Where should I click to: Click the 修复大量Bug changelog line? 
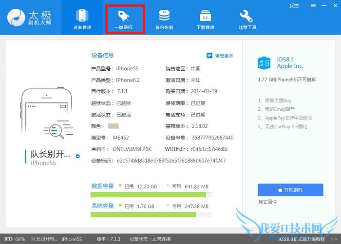tap(275, 101)
